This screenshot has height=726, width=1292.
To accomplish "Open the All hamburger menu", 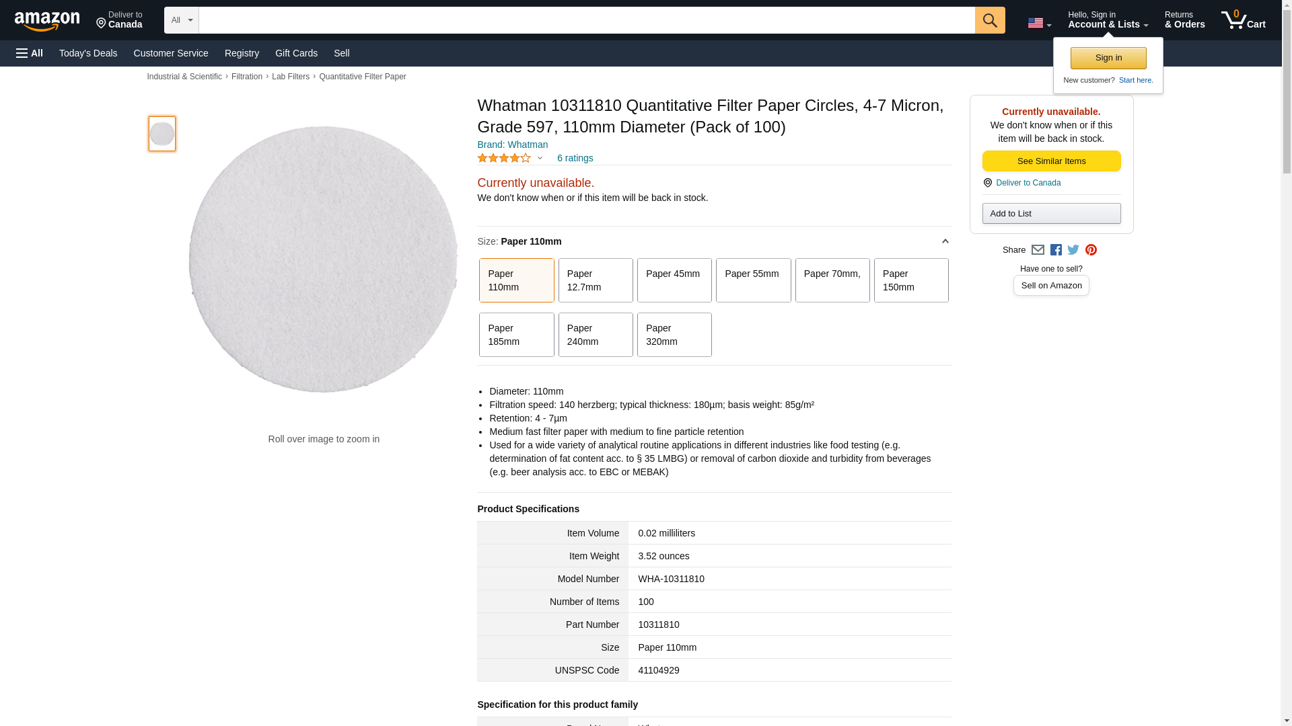I will click(x=30, y=53).
